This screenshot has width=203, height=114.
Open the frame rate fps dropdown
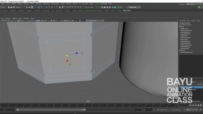click(192, 110)
